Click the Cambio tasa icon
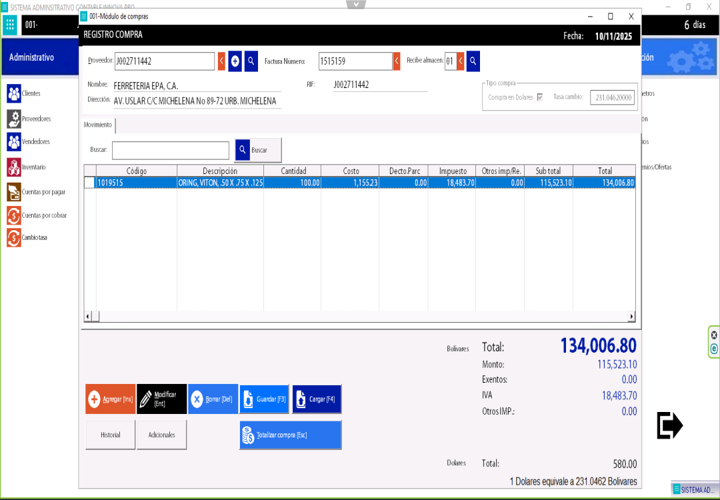Viewport: 720px width, 500px height. pos(13,237)
